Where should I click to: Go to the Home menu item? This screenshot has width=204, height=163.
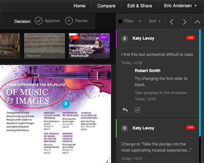coord(79,6)
